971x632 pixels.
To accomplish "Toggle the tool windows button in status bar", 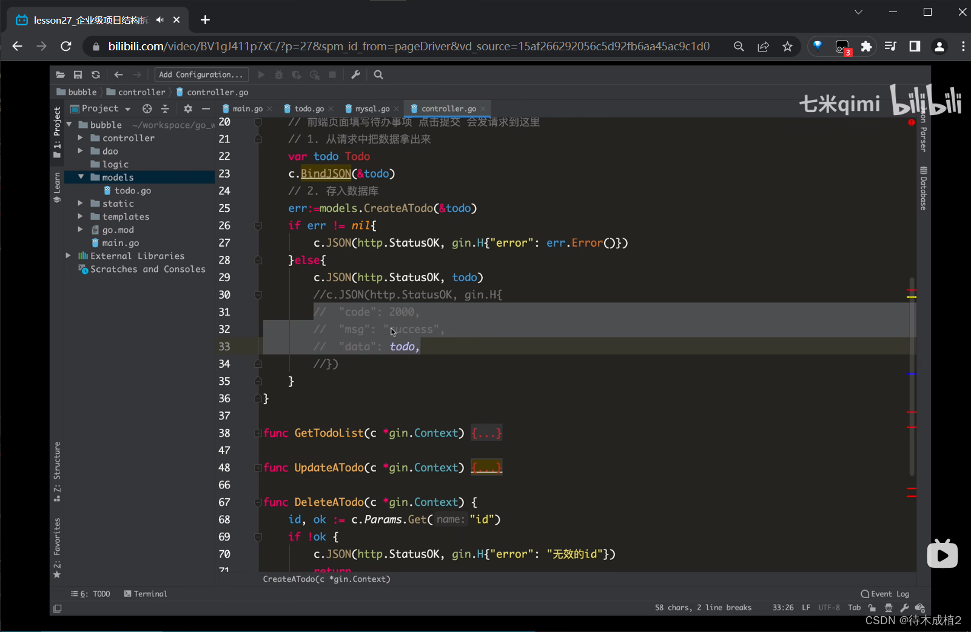I will click(x=58, y=608).
